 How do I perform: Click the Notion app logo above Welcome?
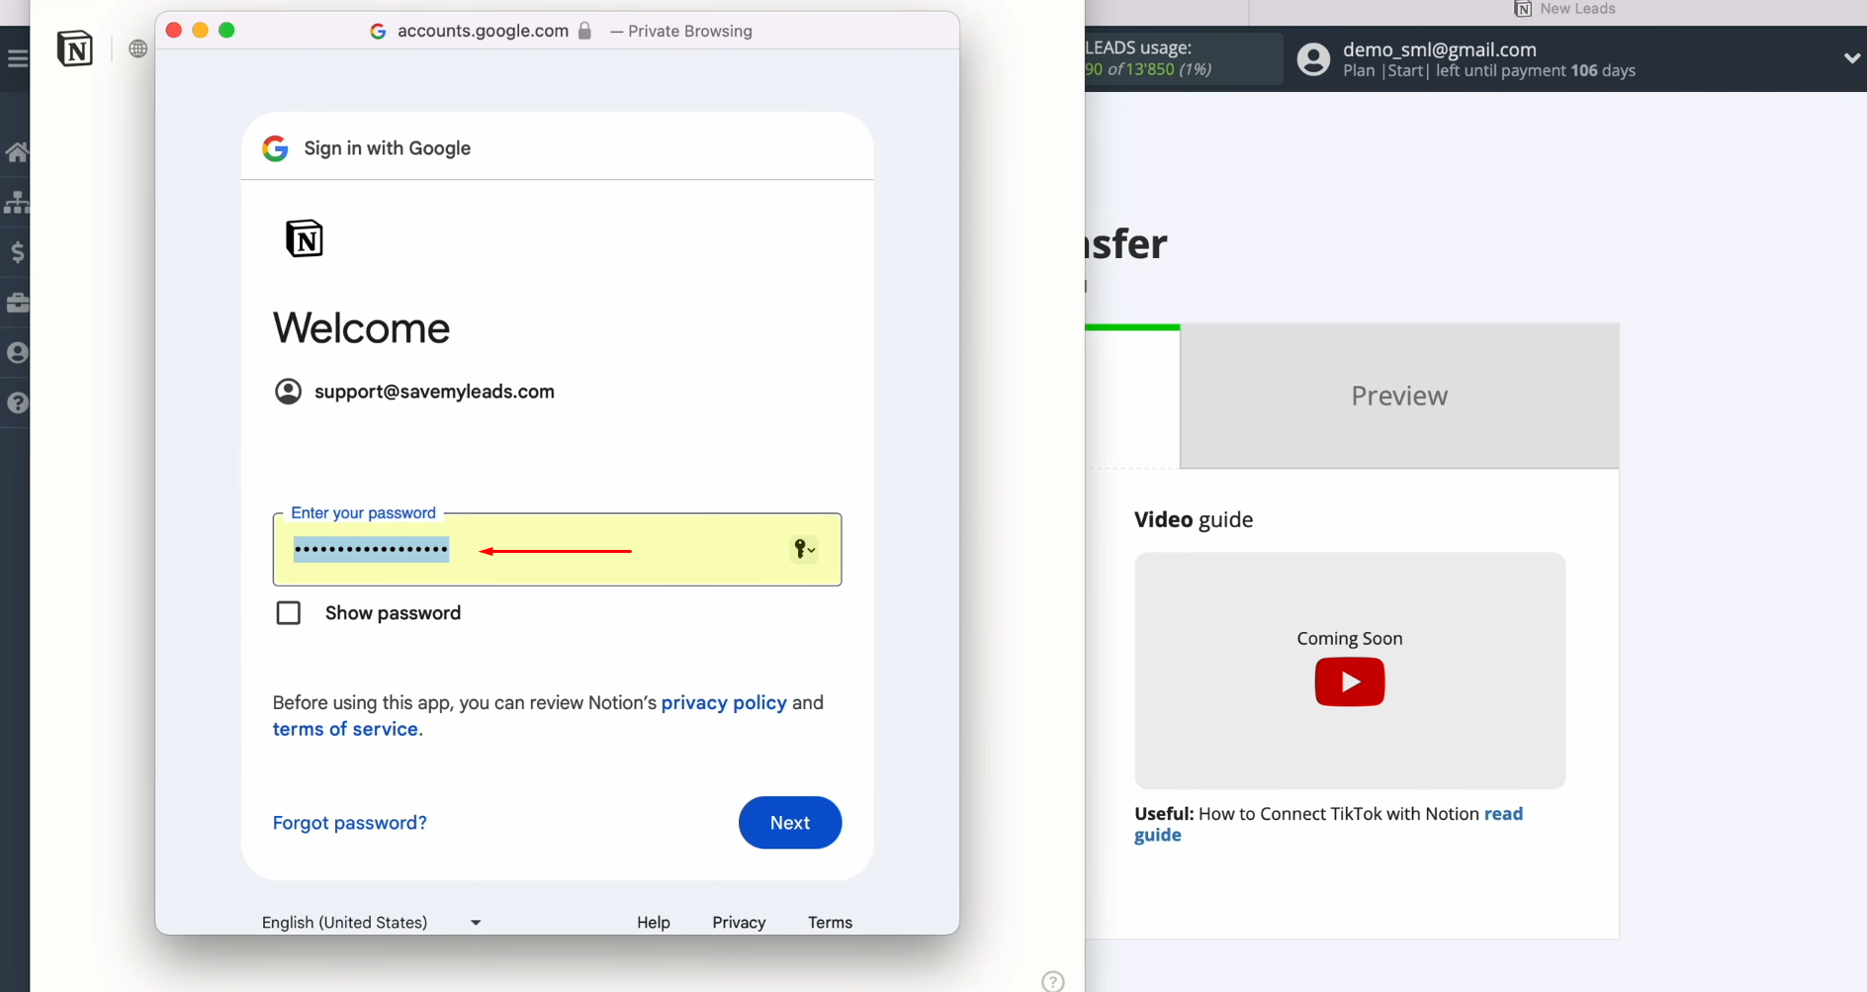tap(305, 238)
